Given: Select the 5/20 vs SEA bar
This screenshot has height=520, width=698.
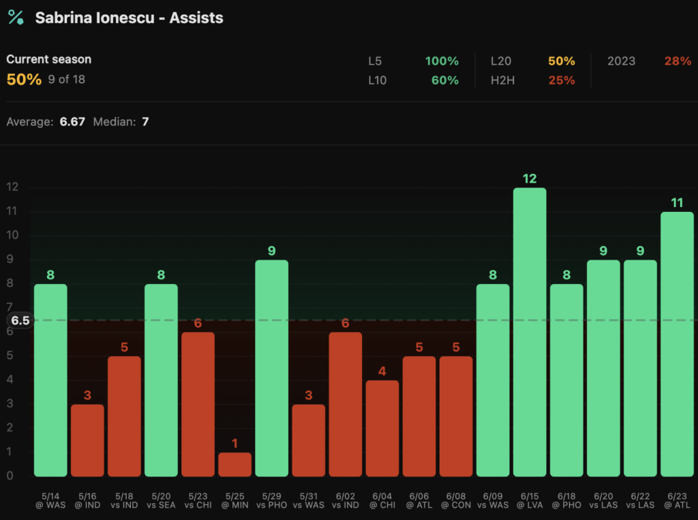Looking at the screenshot, I should point(161,380).
